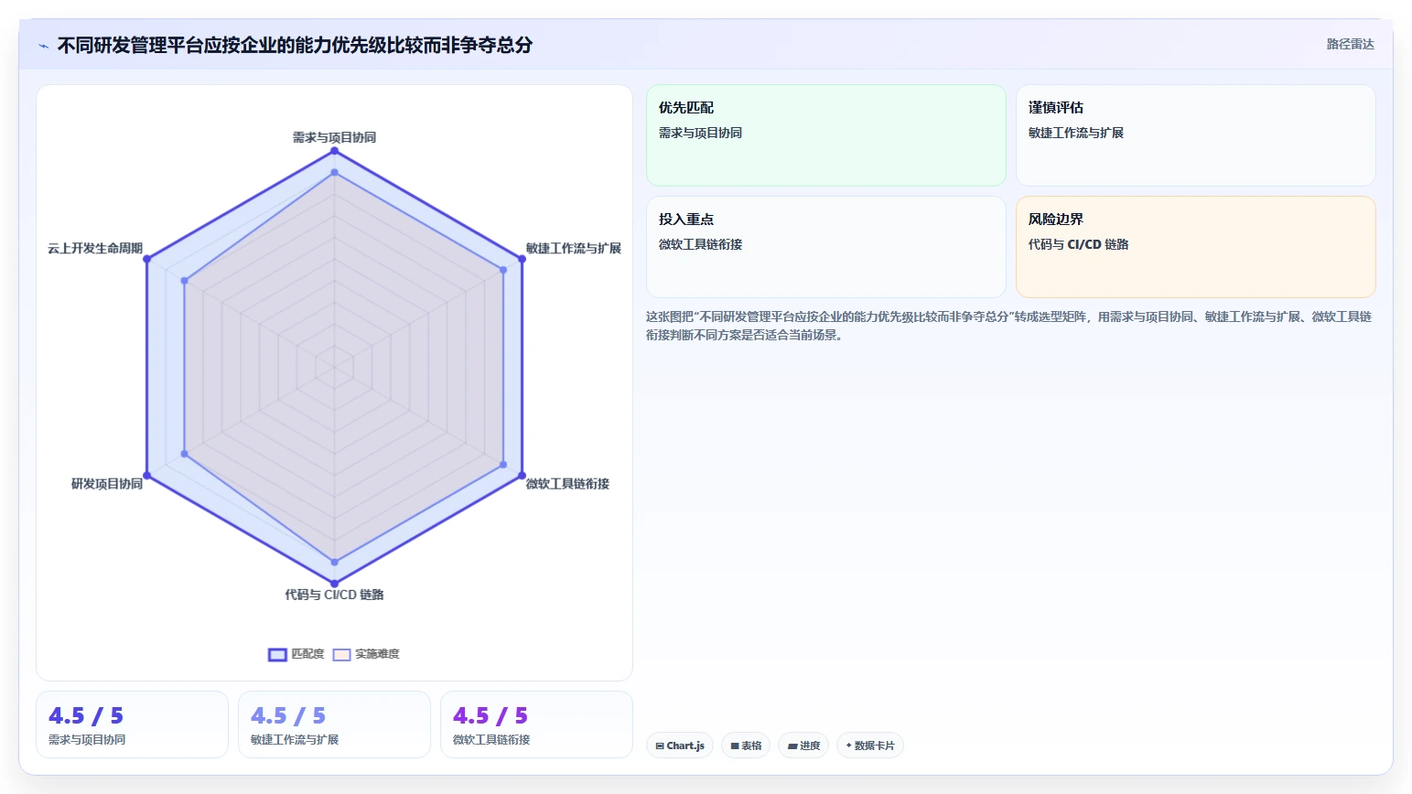Viewport: 1412px width, 794px height.
Task: Click the 微软工具链衔接 score card
Action: [x=536, y=724]
